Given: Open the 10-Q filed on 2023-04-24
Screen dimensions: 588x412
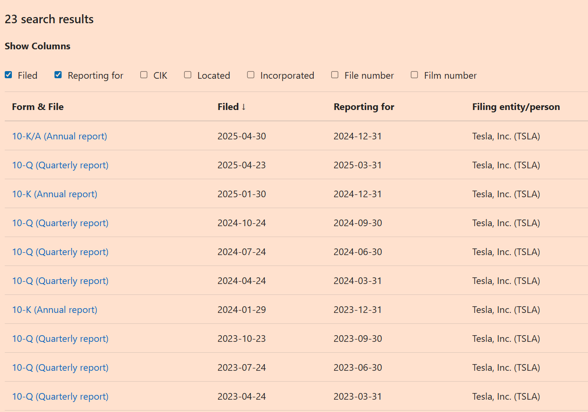Looking at the screenshot, I should (60, 396).
